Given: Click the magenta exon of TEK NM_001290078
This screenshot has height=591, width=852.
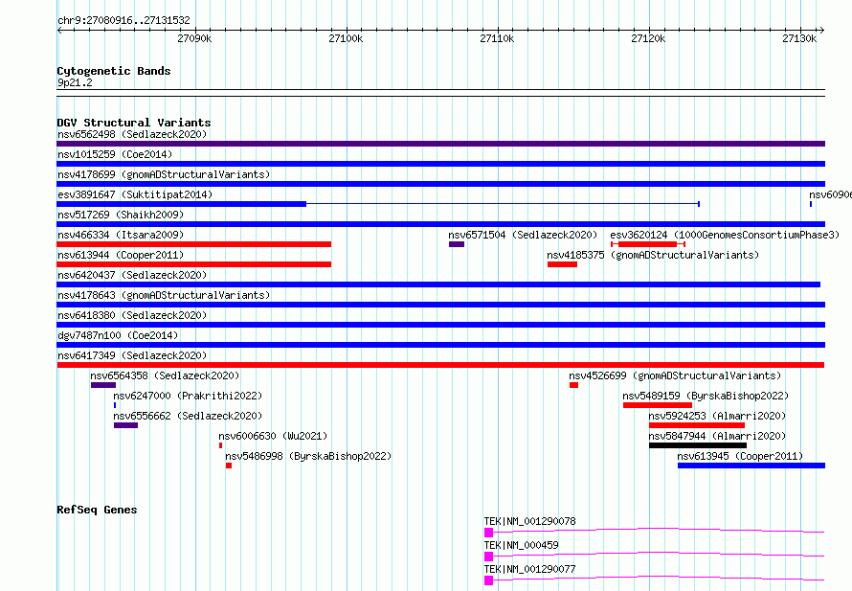Looking at the screenshot, I should click(488, 533).
